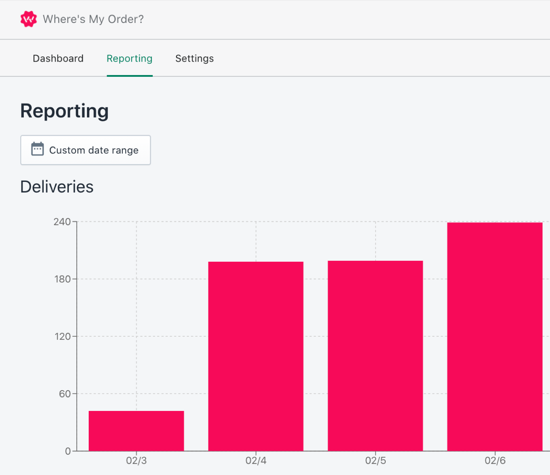Click the 0 y-axis label
Image resolution: width=550 pixels, height=475 pixels.
[68, 451]
